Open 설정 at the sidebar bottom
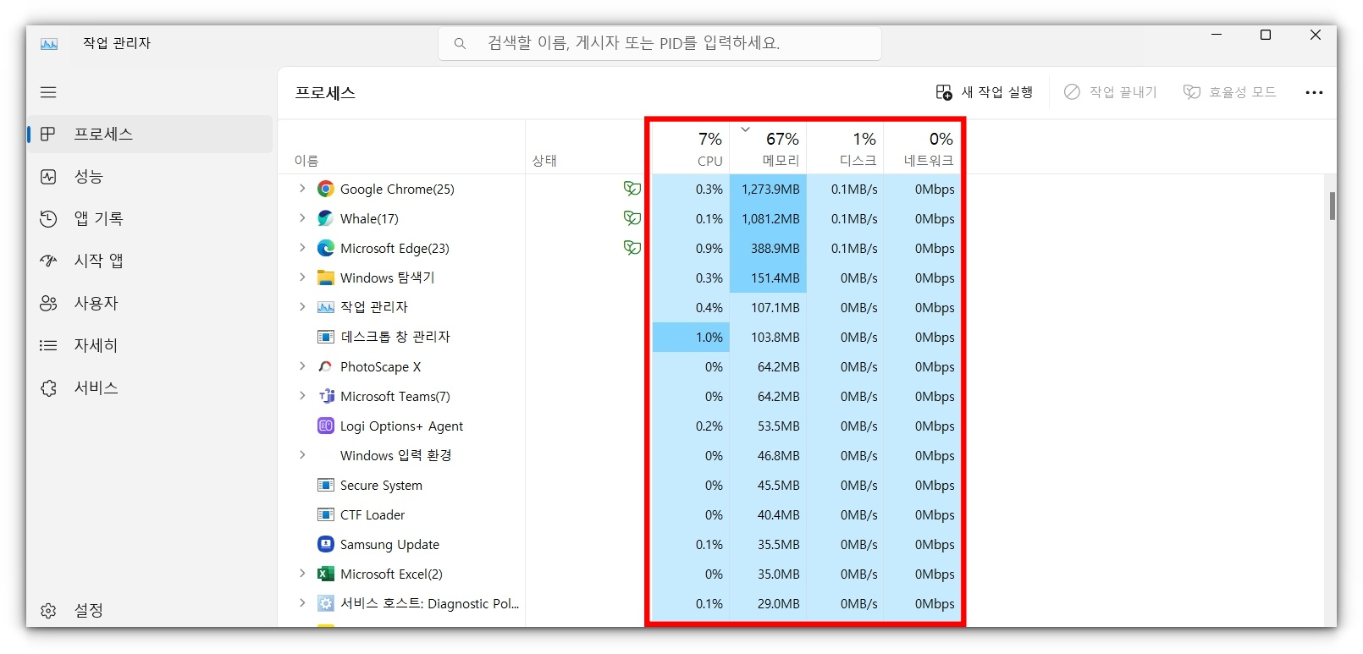Screen dimensions: 1363x654 151,610
